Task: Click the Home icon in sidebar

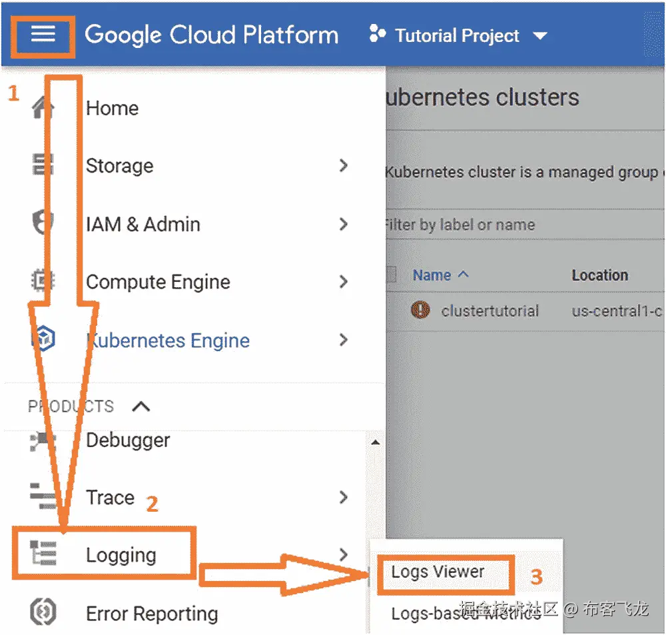Action: 43,107
